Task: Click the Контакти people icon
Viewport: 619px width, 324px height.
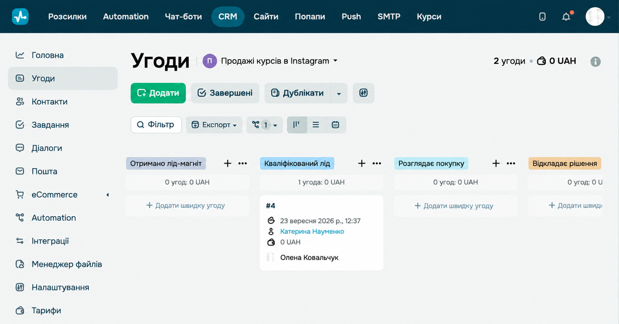Action: tap(20, 102)
